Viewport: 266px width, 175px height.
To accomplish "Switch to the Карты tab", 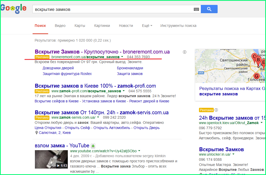I will click(80, 26).
